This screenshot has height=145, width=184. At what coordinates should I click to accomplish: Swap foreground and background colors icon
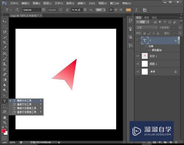[x=6, y=127]
